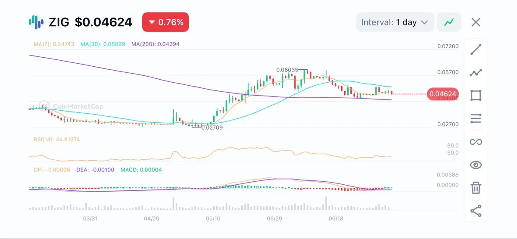Close the chart with X

click(476, 22)
